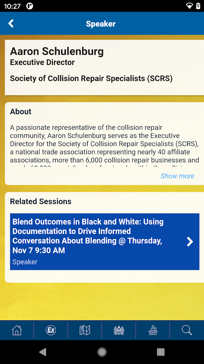Tap the chevron on Blend Outcomes session

(x=190, y=242)
